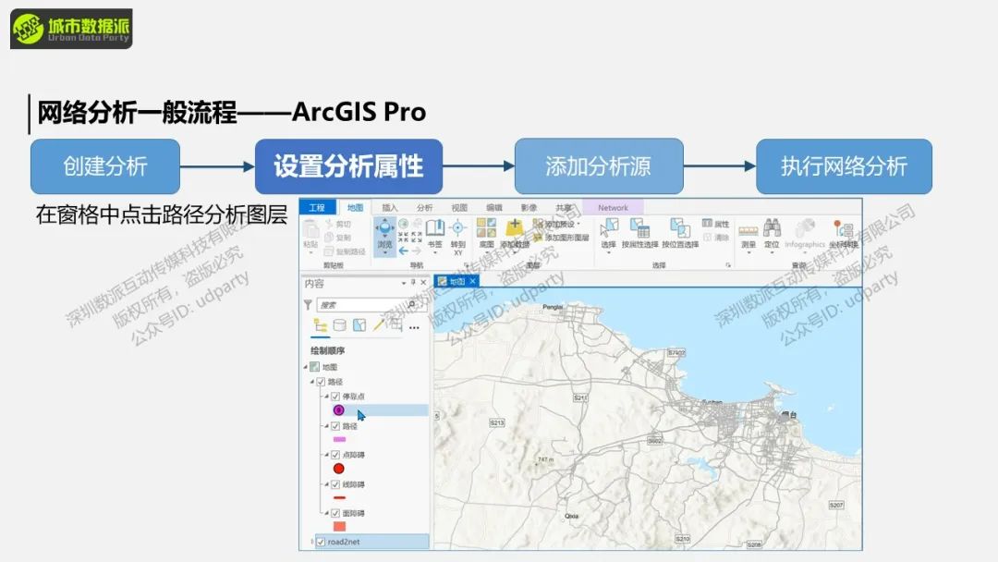This screenshot has width=998, height=562.
Task: Select the road2net layer row
Action: tap(371, 543)
